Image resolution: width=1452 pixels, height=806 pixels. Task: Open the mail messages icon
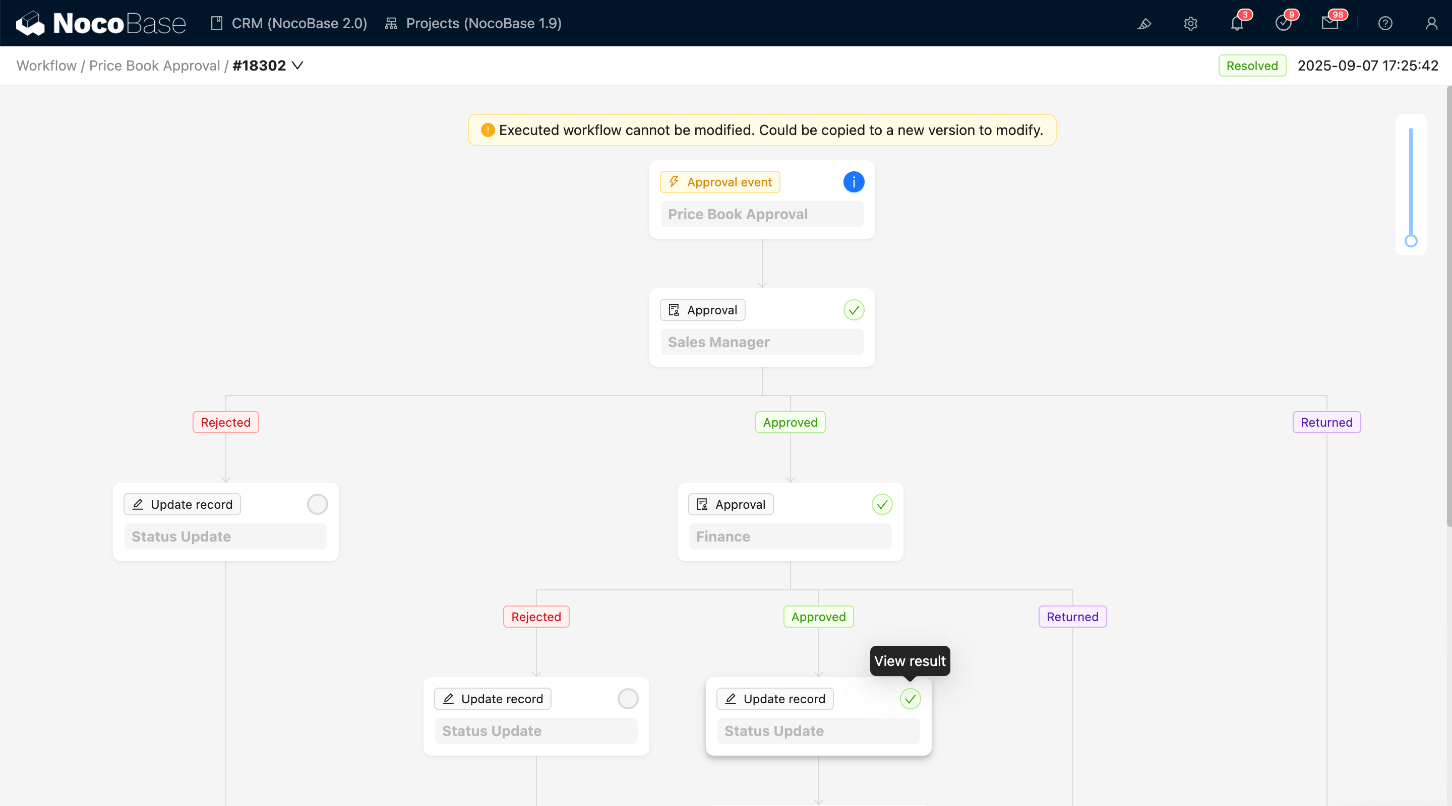(1329, 24)
